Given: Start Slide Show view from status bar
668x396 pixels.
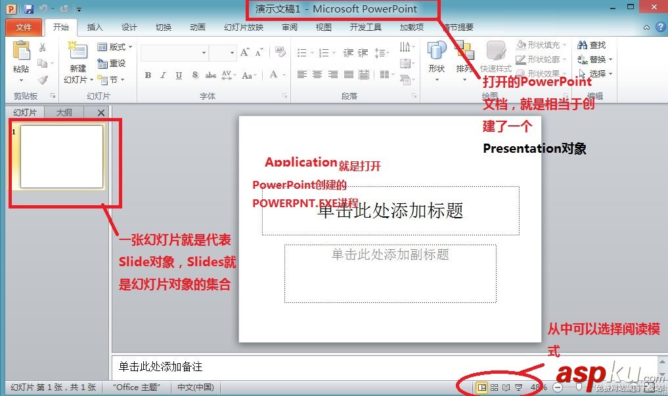Looking at the screenshot, I should tap(518, 387).
